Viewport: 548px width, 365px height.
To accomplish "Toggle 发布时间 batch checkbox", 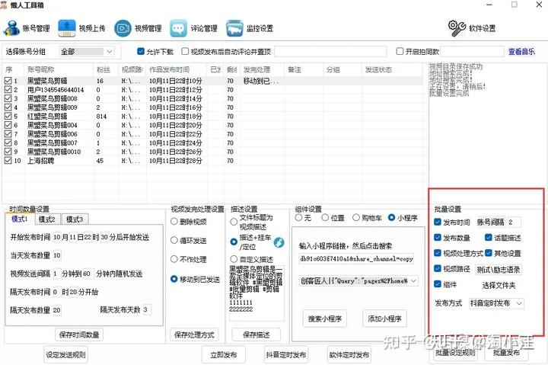I will coord(437,222).
